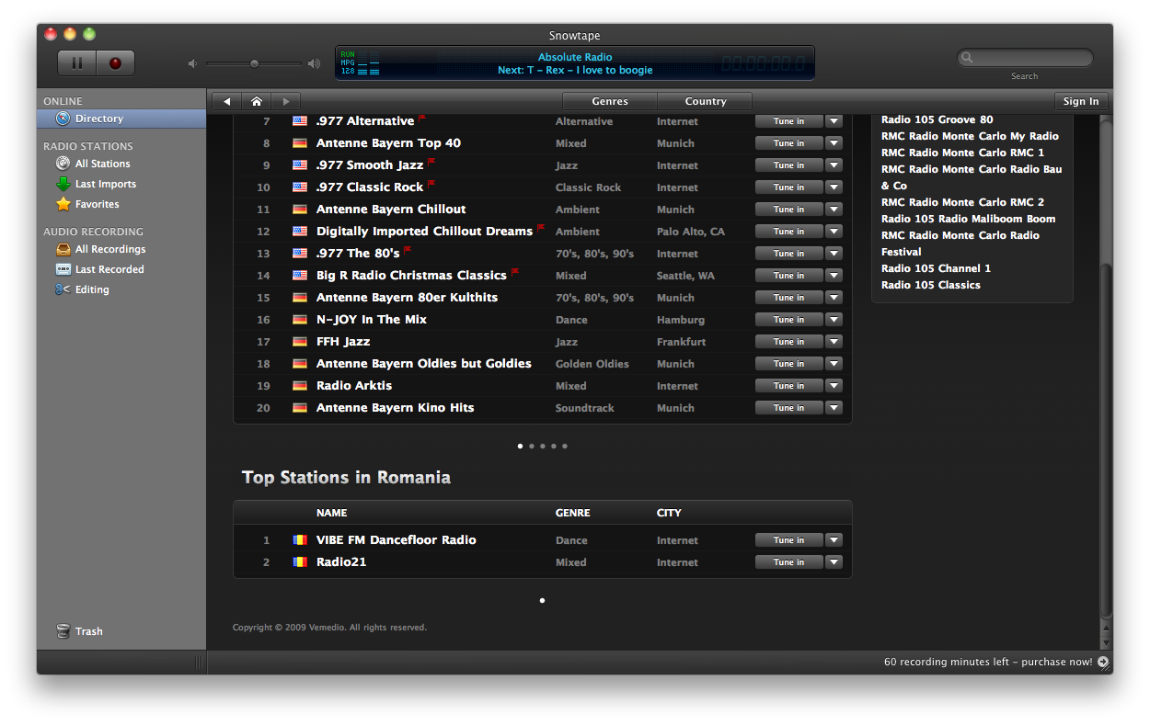Click the now playing Absolute Radio display
The width and height of the screenshot is (1150, 725).
(x=575, y=63)
